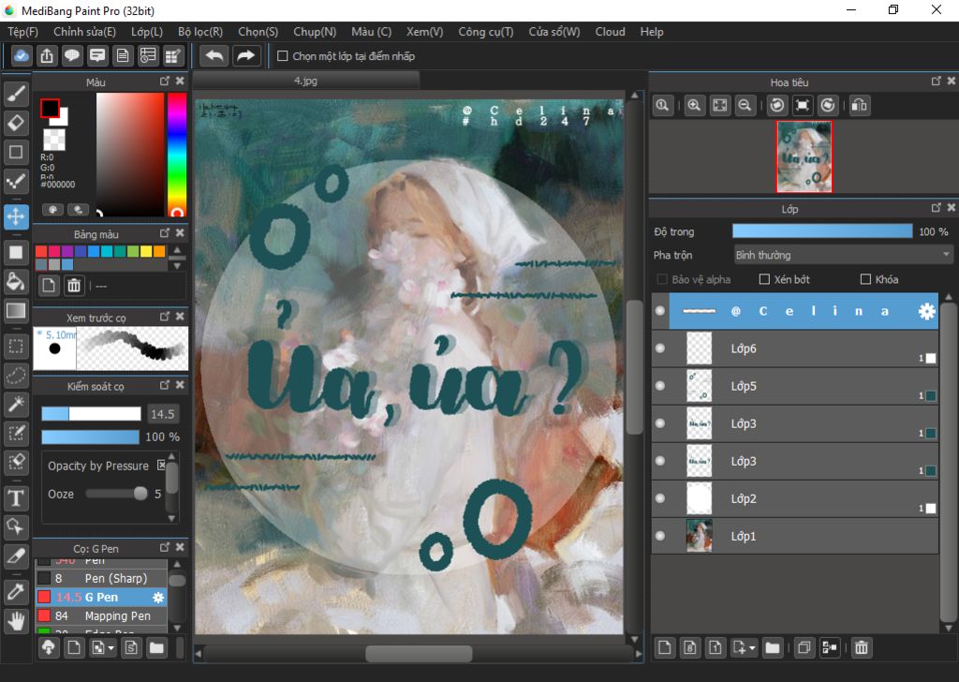Open the Chỉnh sửa(E) menu
This screenshot has height=682, width=959.
pyautogui.click(x=84, y=32)
